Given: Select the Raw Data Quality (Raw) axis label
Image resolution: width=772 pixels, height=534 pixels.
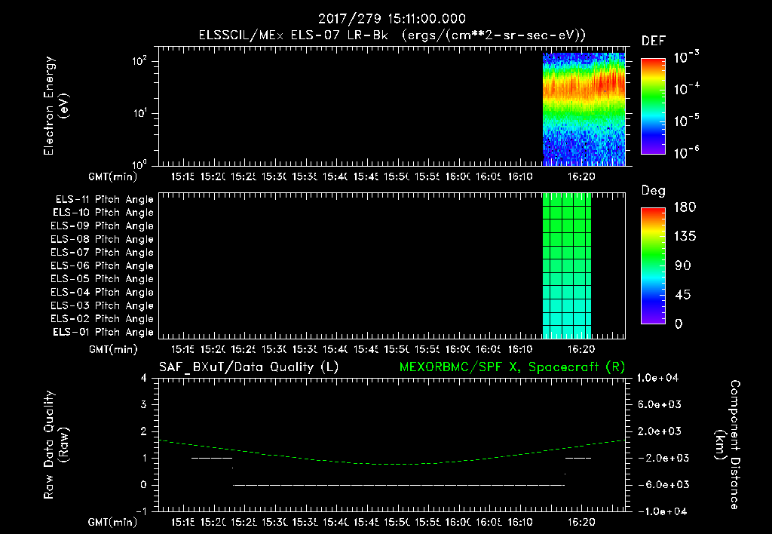Looking at the screenshot, I should (56, 445).
